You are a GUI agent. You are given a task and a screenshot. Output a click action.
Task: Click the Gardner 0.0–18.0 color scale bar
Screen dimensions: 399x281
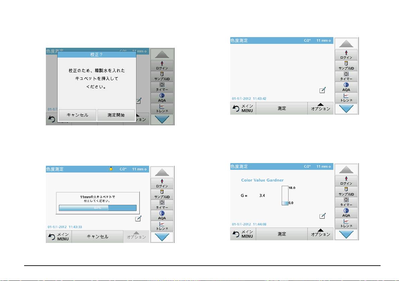(284, 195)
